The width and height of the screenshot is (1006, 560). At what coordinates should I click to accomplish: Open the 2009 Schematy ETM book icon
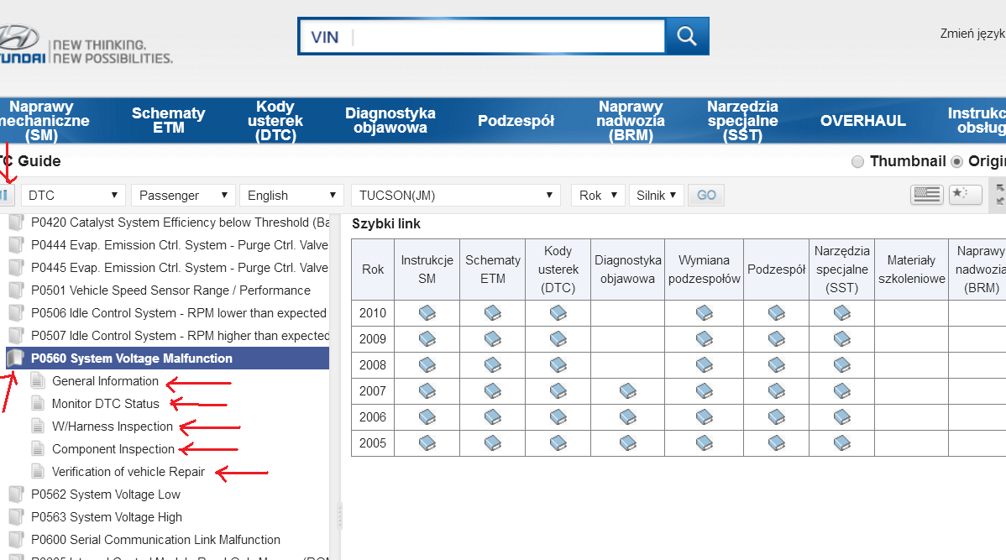(x=493, y=338)
